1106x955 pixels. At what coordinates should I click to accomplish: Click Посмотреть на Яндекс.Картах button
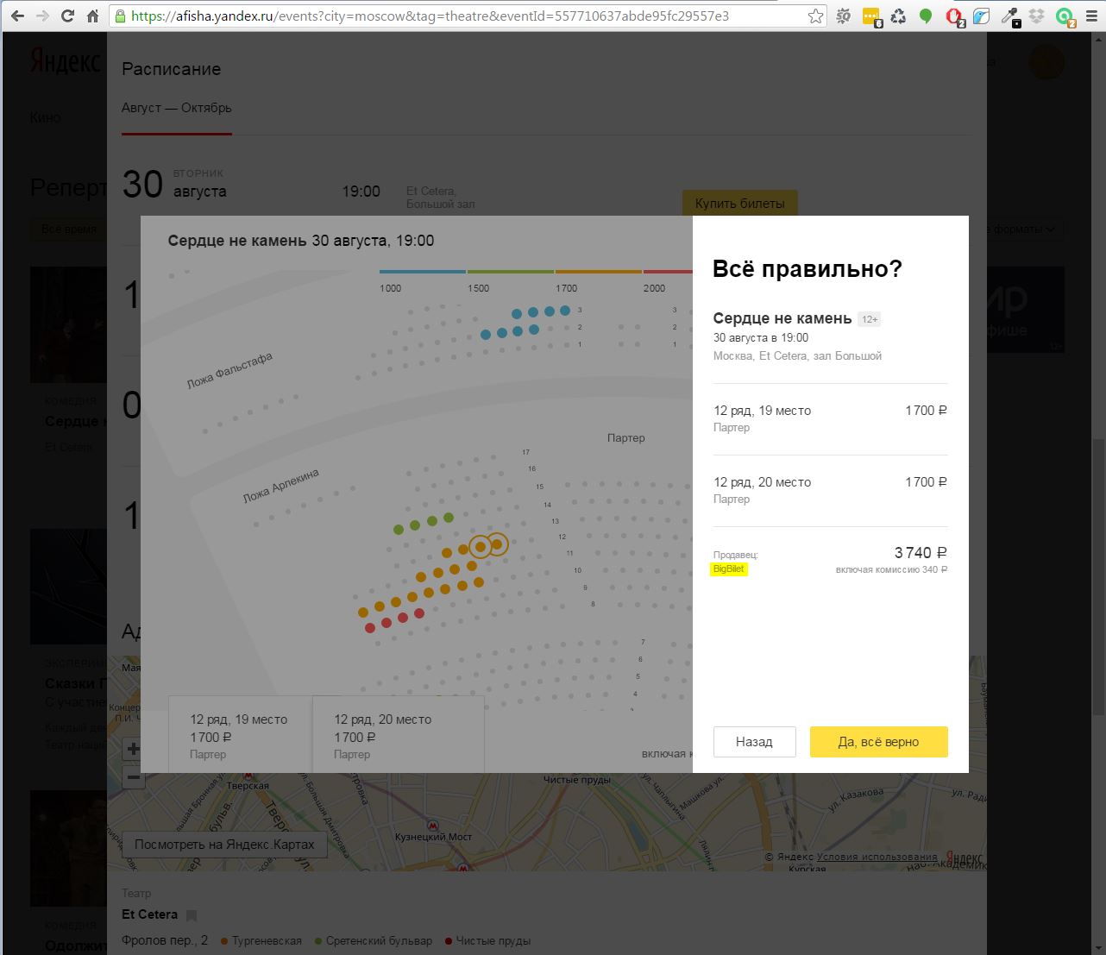pyautogui.click(x=224, y=845)
